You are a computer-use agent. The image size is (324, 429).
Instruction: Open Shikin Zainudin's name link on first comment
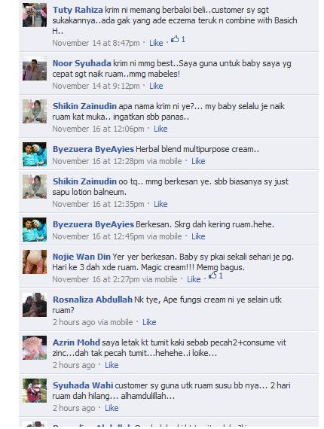click(x=84, y=106)
